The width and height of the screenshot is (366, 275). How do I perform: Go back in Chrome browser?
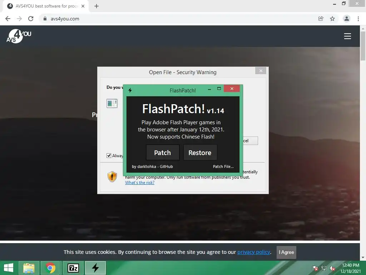click(x=8, y=19)
